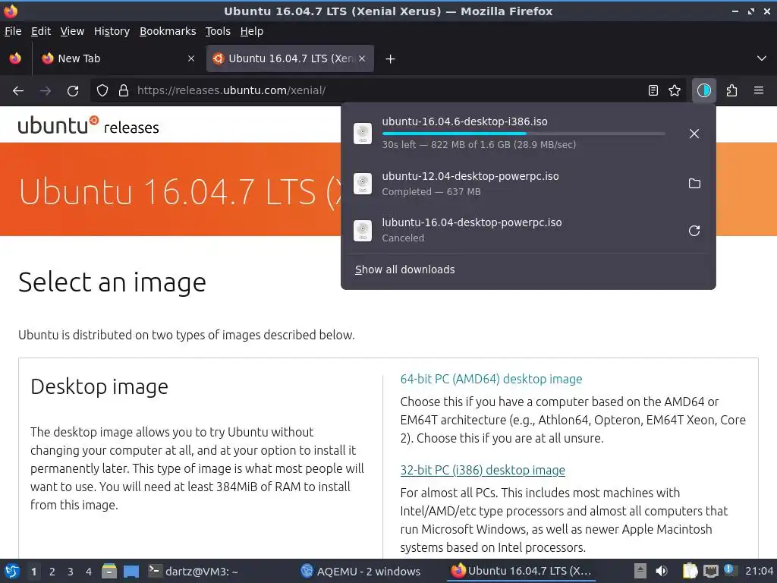Open the View menu

click(72, 31)
